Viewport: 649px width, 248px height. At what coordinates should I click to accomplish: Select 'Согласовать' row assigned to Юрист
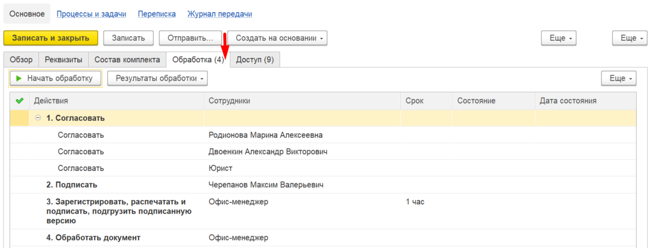click(x=323, y=168)
